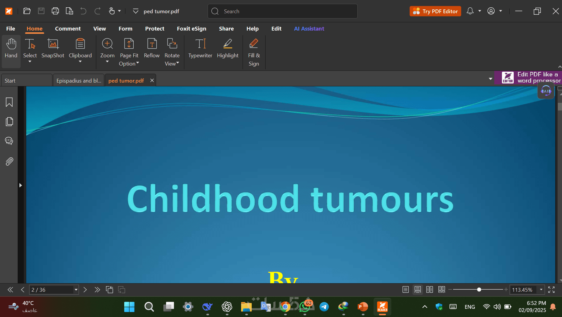
Task: Switch to single page view
Action: pyautogui.click(x=406, y=290)
